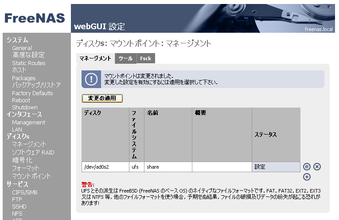Open マウントポイント in sidebar

coord(31,176)
